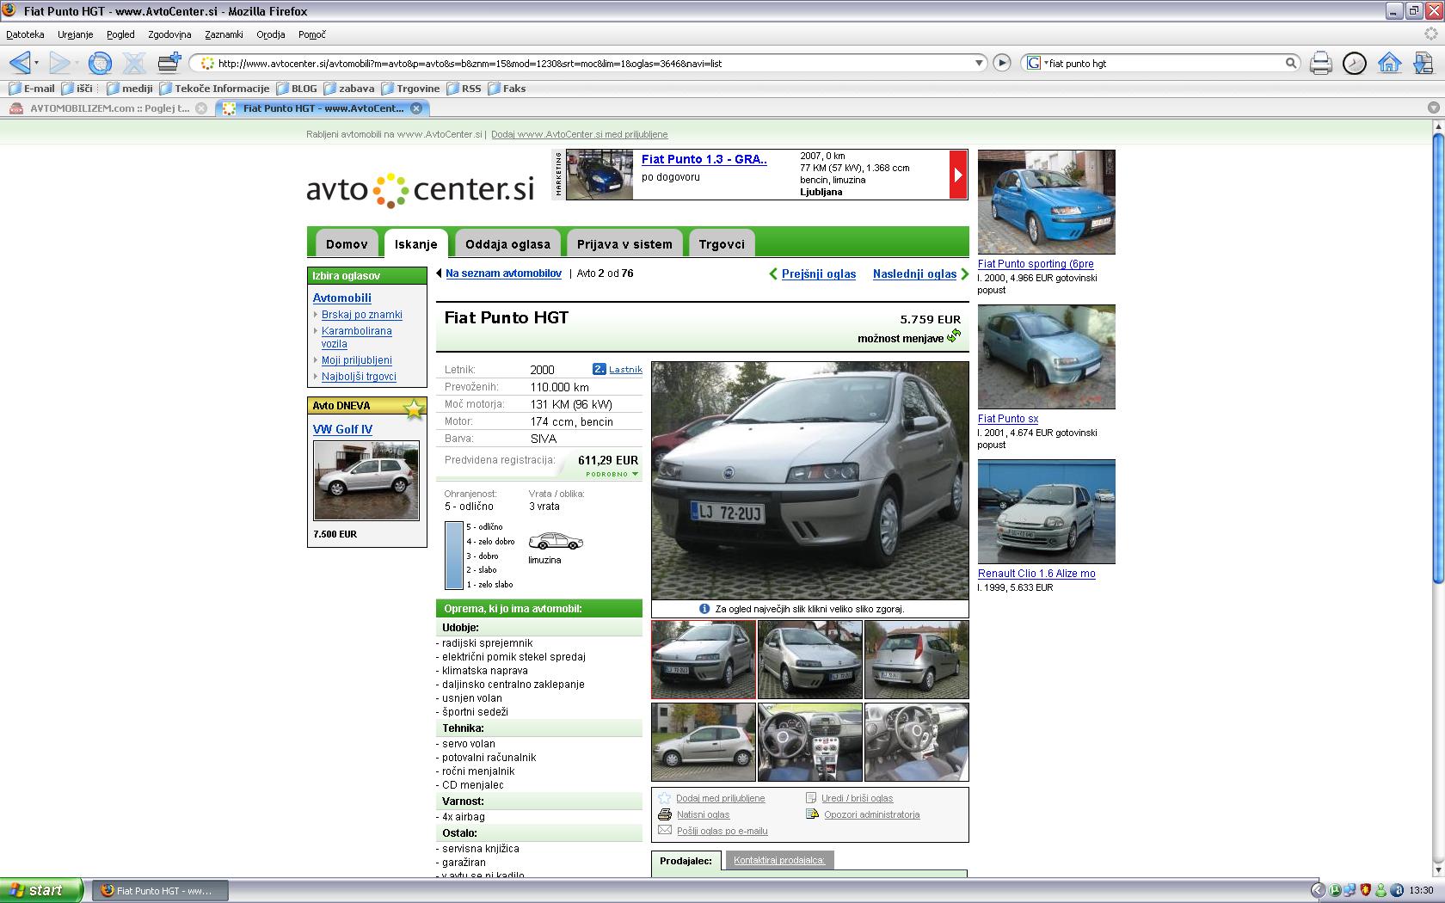This screenshot has width=1445, height=903.
Task: Click the Go arrow beside the address bar
Action: (x=1002, y=63)
